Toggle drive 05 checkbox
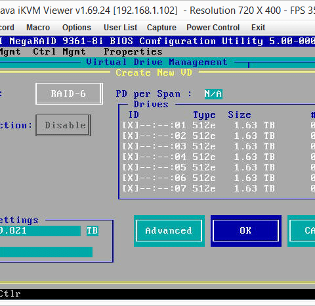The width and height of the screenshot is (315, 306). click(x=131, y=167)
